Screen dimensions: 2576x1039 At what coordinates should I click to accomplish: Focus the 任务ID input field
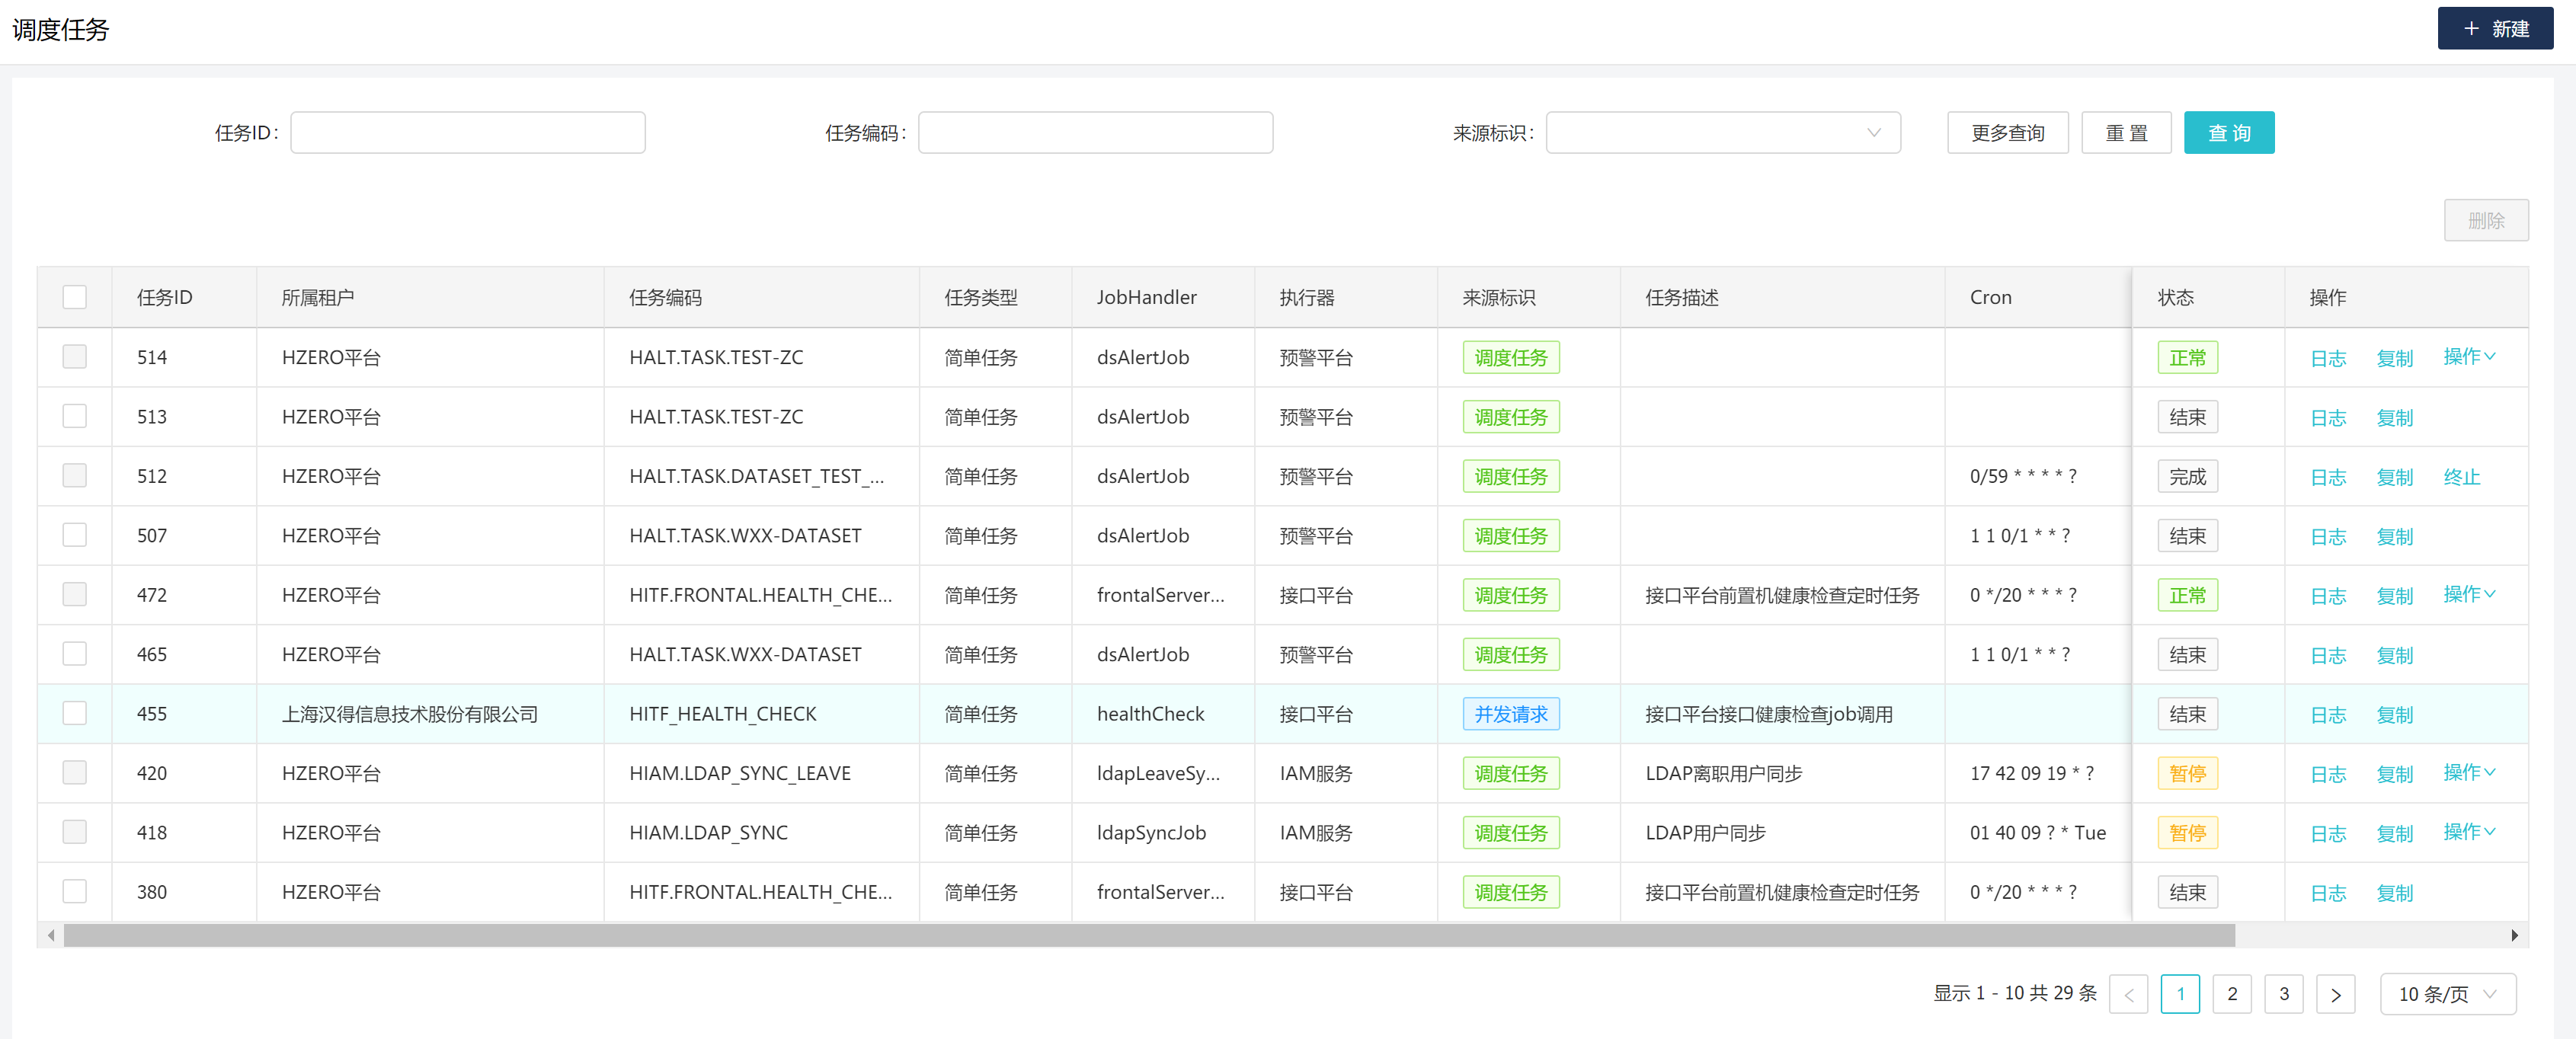(x=467, y=133)
